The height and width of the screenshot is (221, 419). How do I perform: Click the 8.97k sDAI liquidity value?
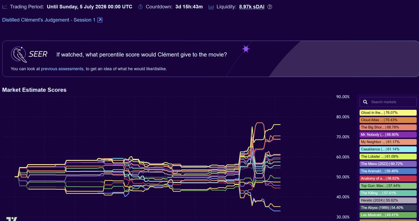click(x=252, y=7)
